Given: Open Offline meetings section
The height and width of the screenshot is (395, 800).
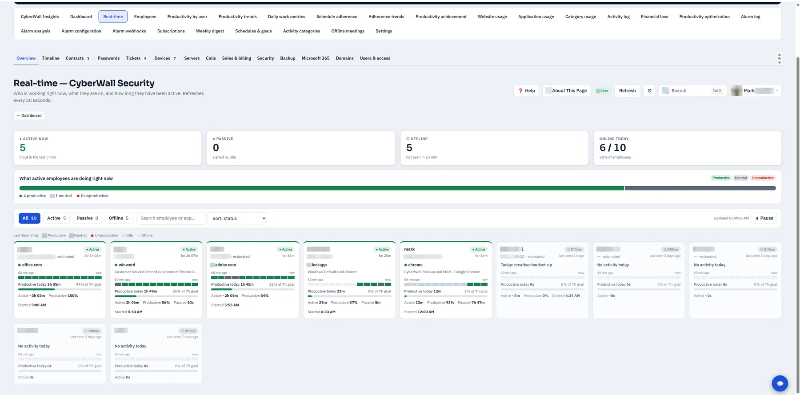Looking at the screenshot, I should click(348, 31).
